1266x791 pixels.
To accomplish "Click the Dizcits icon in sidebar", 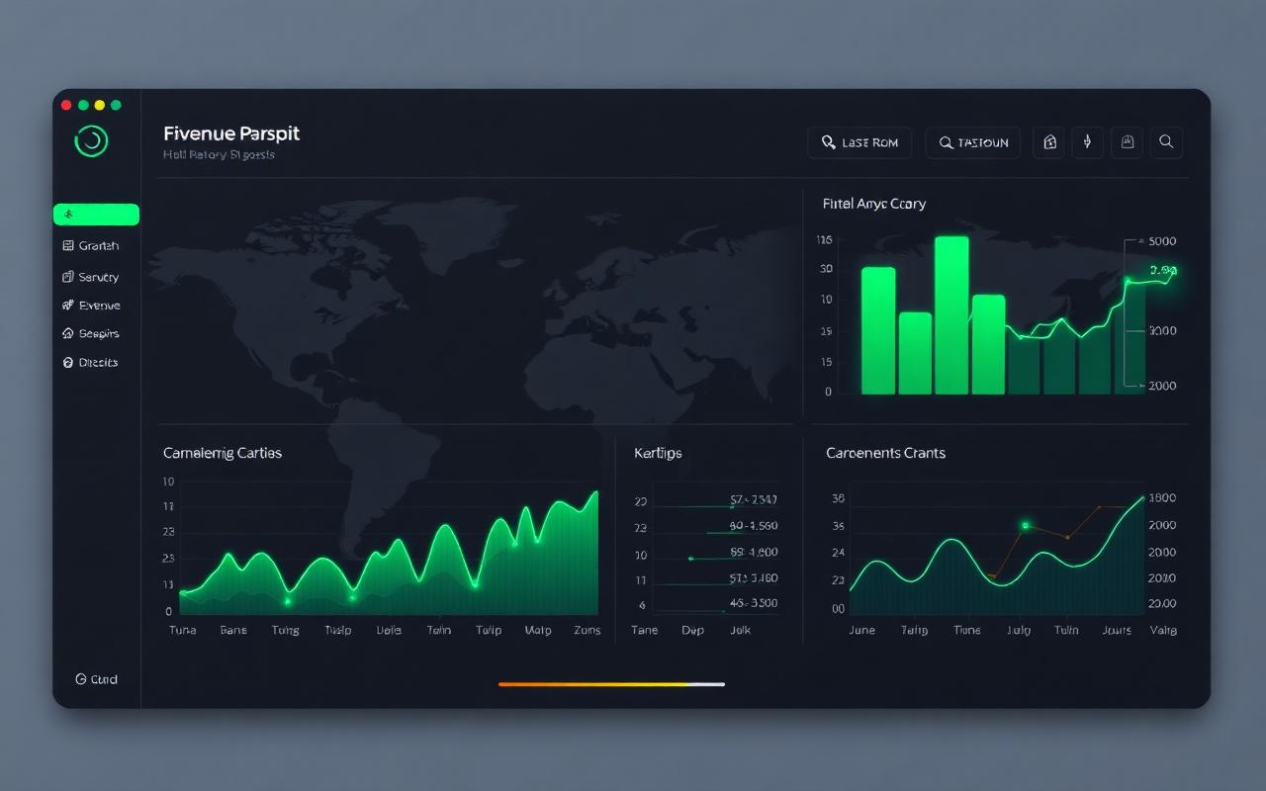I will [67, 362].
